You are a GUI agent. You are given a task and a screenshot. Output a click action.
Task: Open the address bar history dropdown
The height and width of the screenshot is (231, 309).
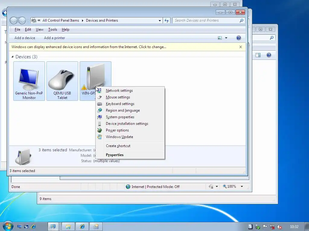click(x=160, y=20)
